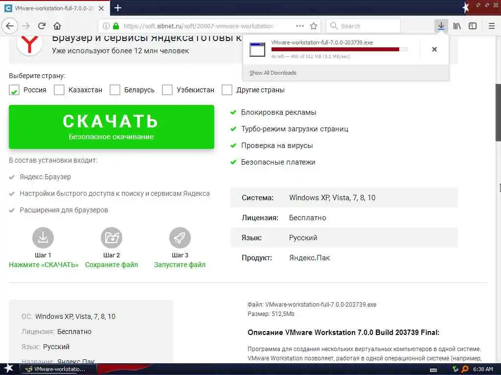Open the browser home page

pyautogui.click(x=57, y=26)
